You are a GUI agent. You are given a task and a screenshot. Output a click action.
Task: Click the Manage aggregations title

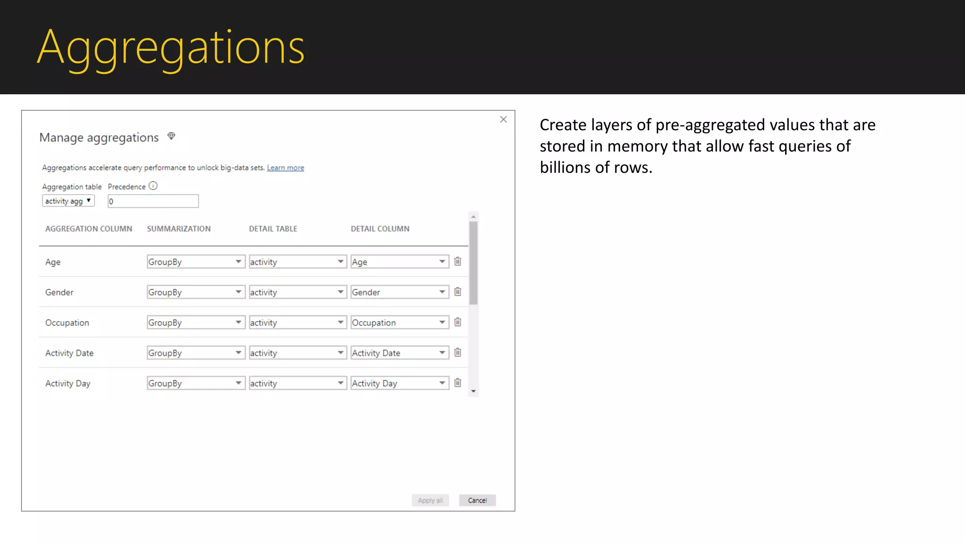(x=99, y=138)
